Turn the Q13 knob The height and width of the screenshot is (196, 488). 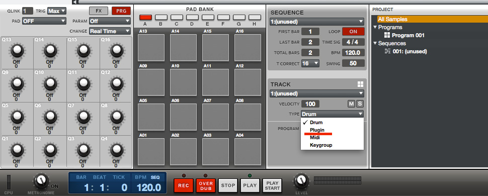(x=17, y=50)
